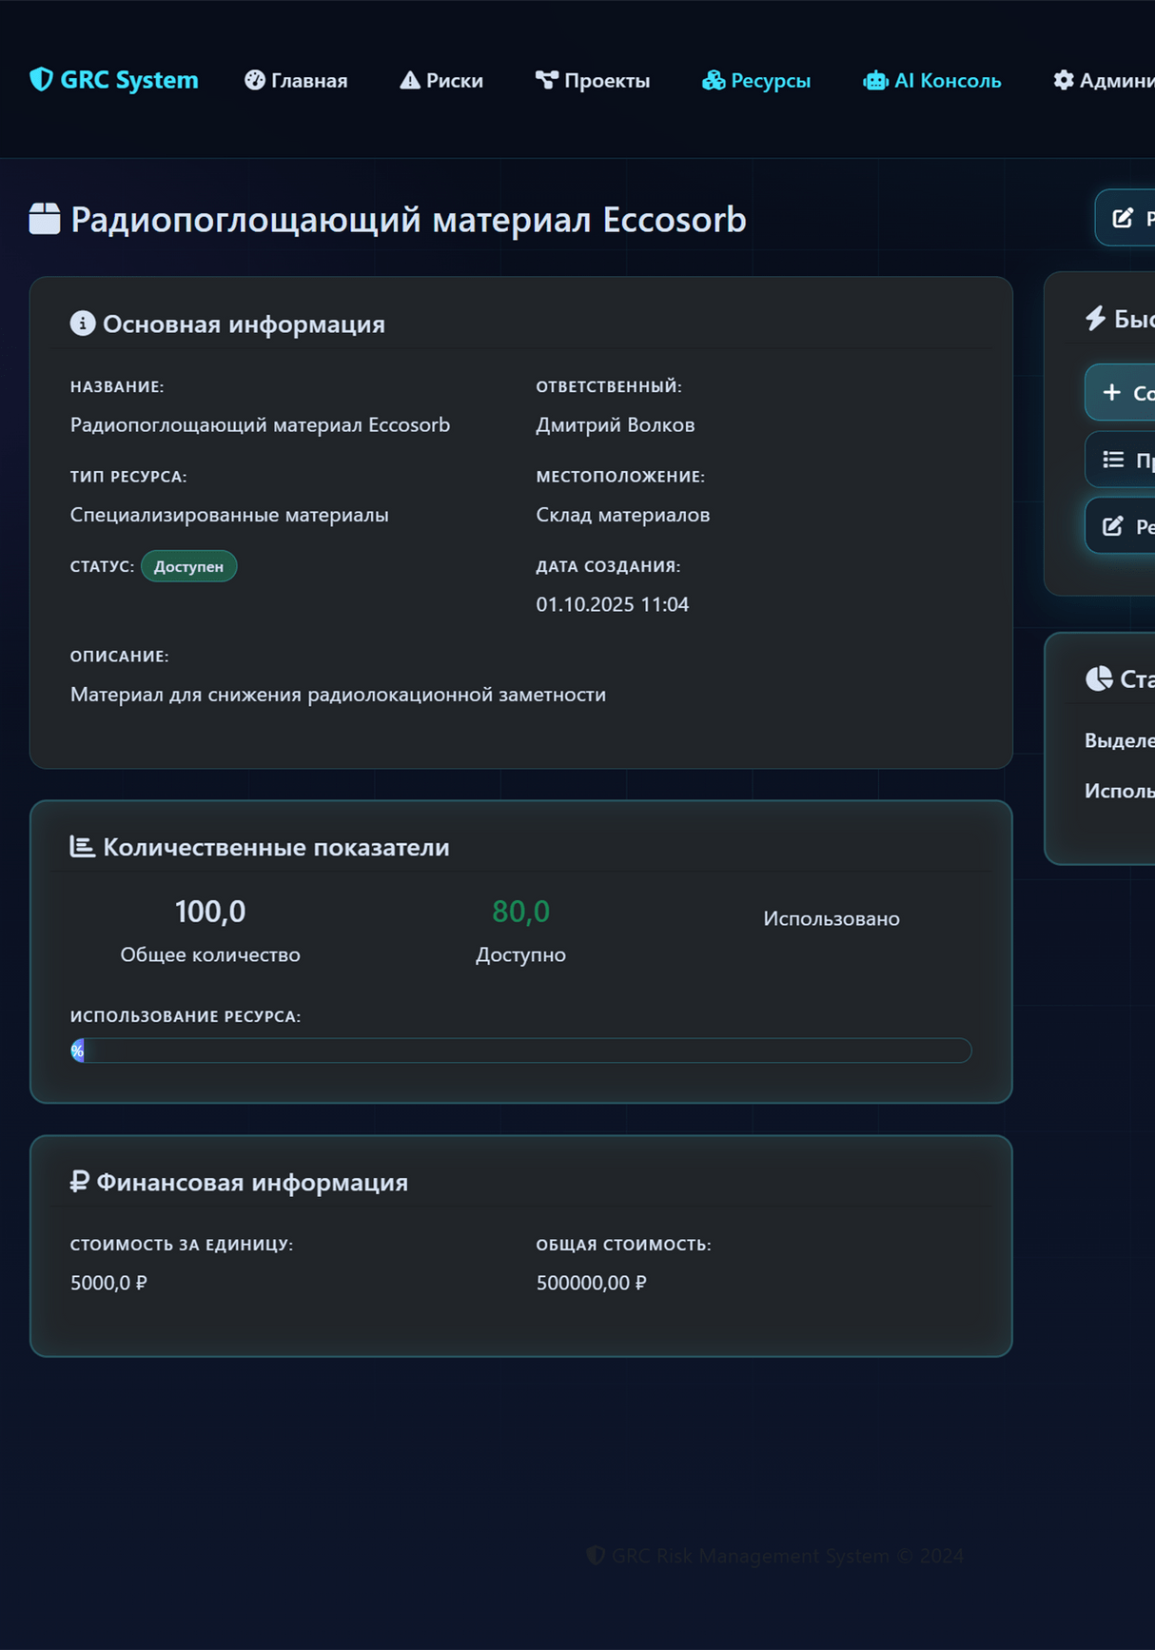Viewport: 1155px width, 1650px height.
Task: Click the unit cost value 5000,0 ₽
Action: [108, 1283]
